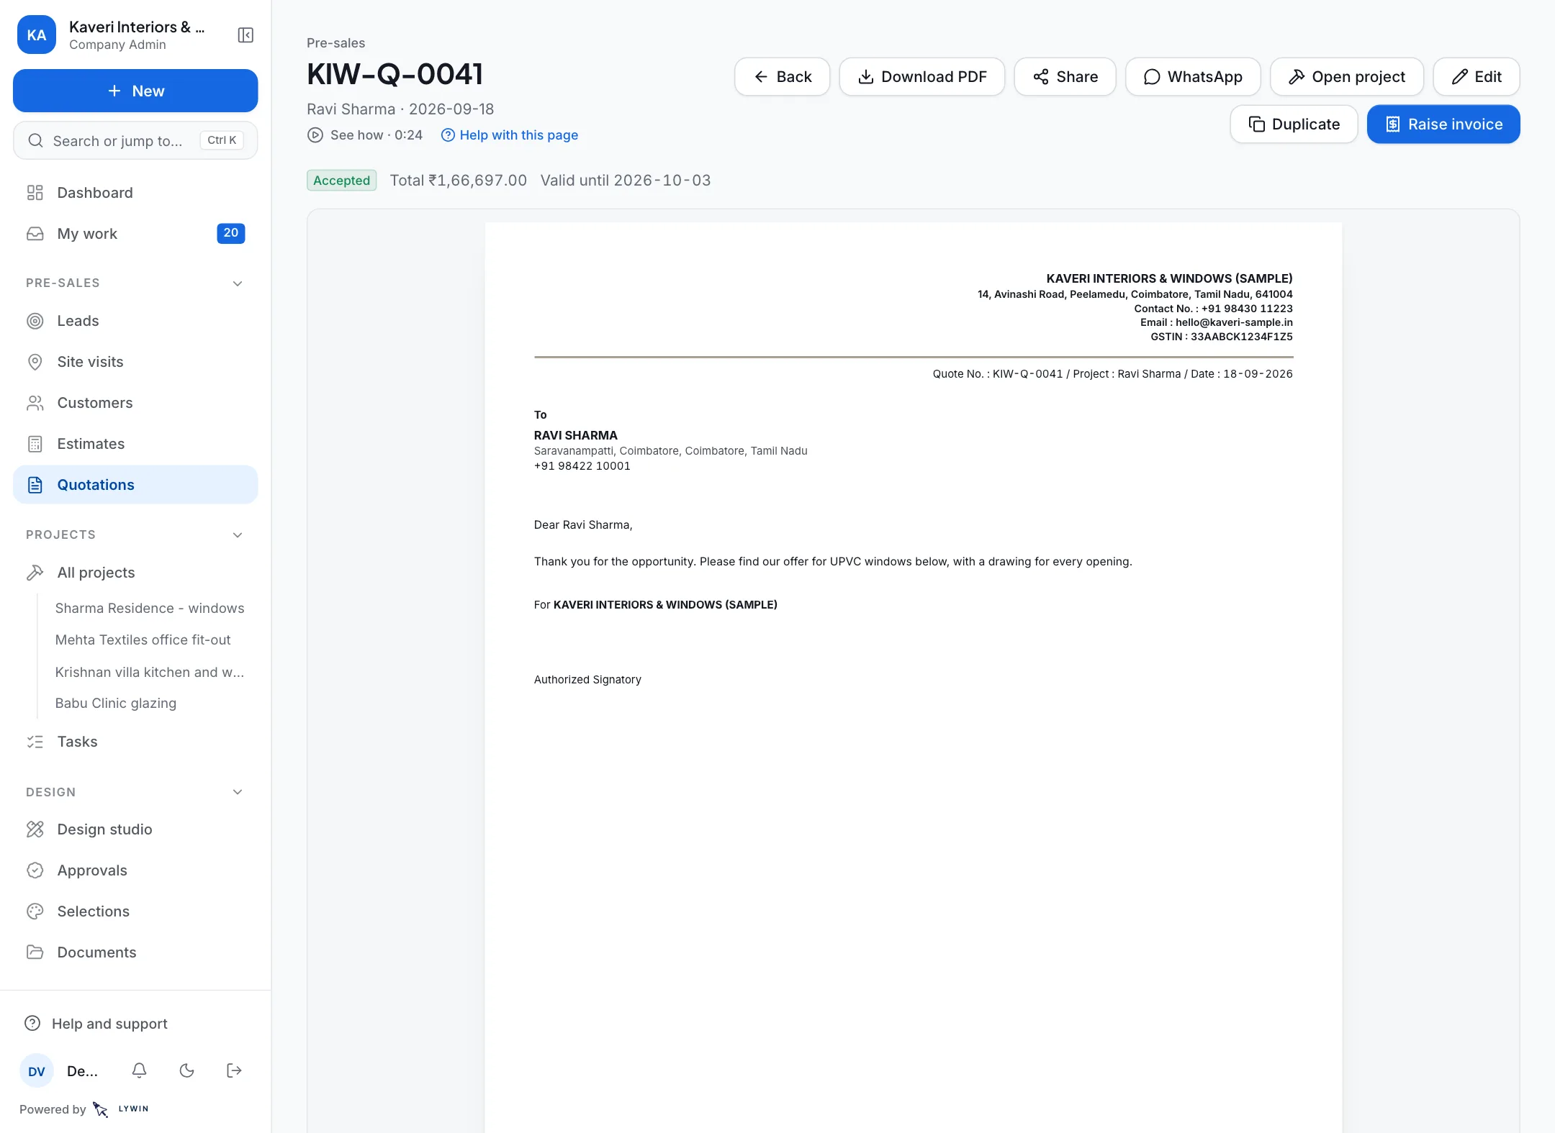Edit the quotation

tap(1477, 77)
